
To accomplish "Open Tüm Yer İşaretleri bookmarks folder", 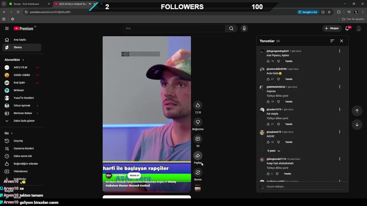I will 353,19.
